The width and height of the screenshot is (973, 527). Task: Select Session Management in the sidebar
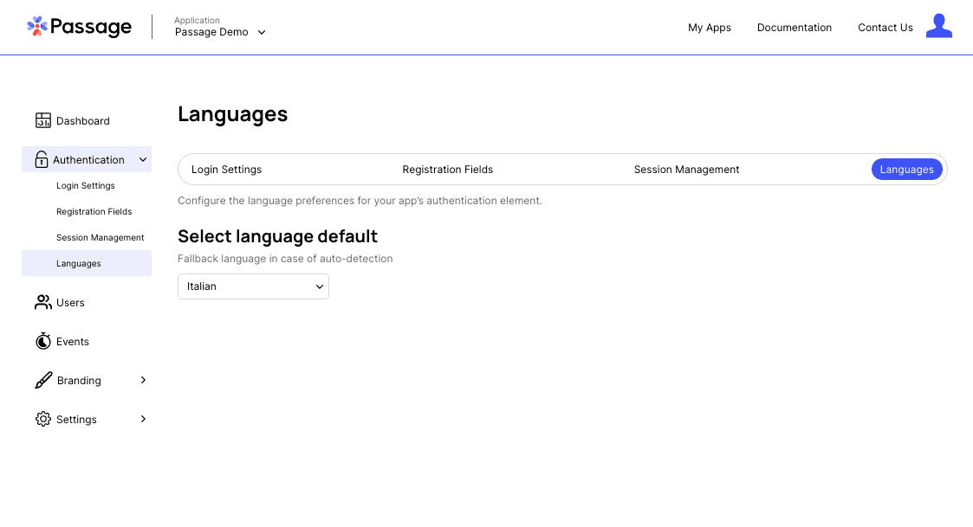tap(100, 237)
